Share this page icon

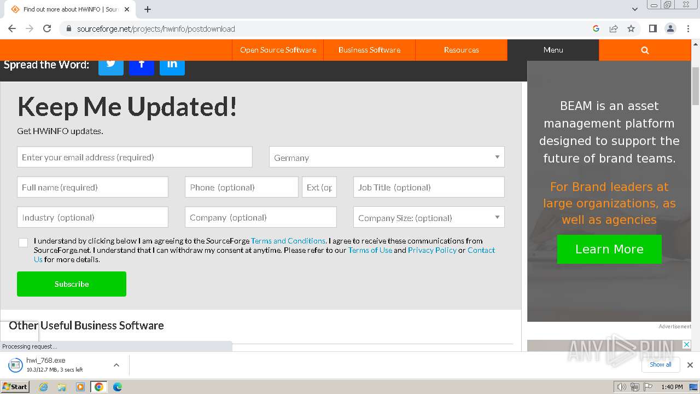tap(614, 28)
